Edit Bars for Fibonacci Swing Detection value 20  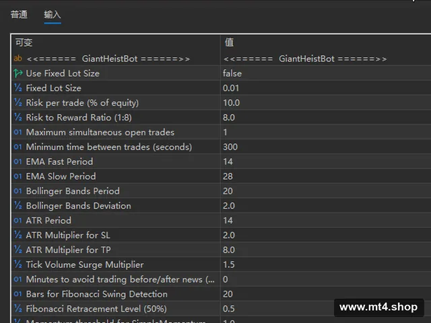228,294
